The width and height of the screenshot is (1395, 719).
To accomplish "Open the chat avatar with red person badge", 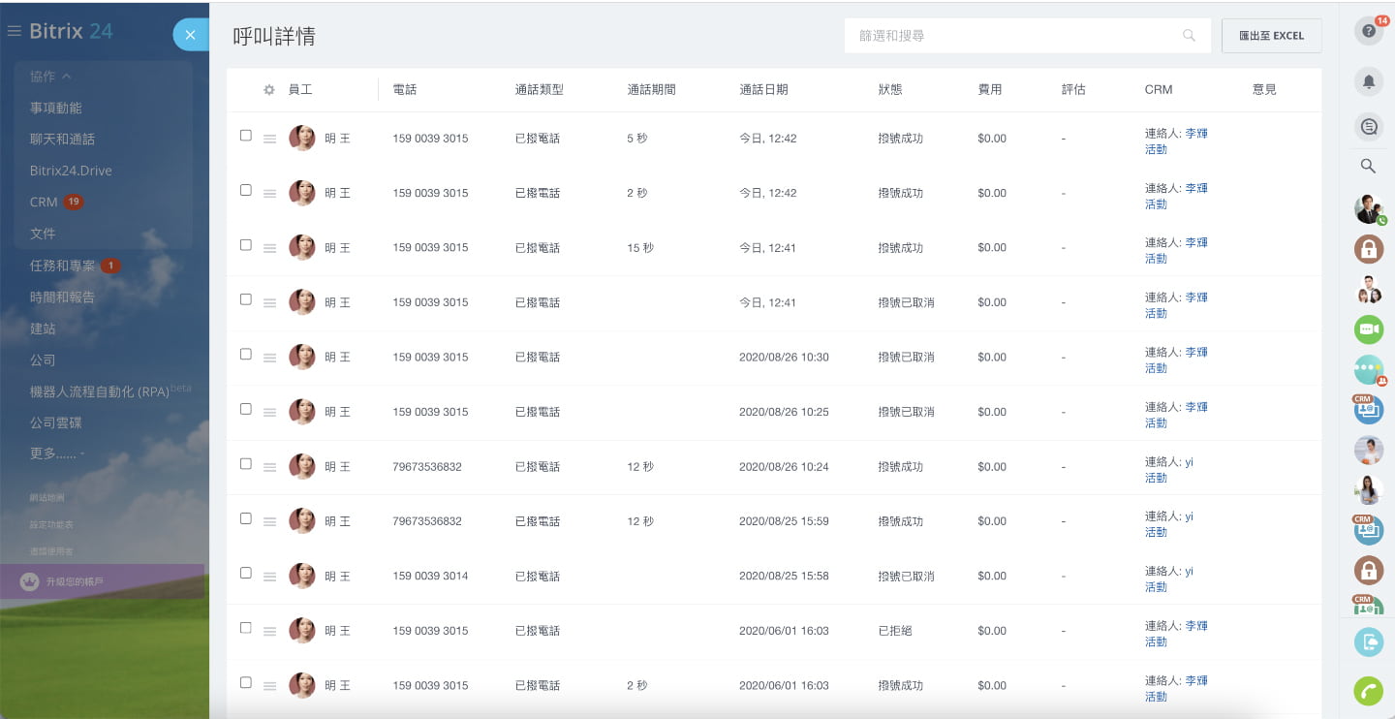I will (1369, 369).
